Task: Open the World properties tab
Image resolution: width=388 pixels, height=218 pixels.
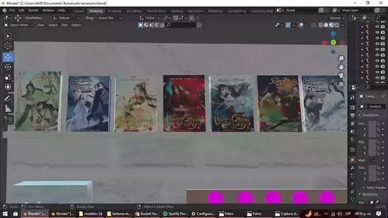Action: click(352, 140)
